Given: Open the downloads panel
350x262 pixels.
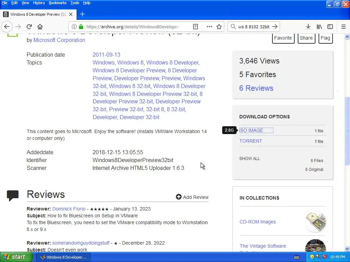Looking at the screenshot, I should click(308, 27).
